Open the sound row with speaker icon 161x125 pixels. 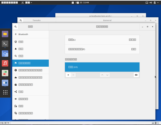(x=31, y=99)
